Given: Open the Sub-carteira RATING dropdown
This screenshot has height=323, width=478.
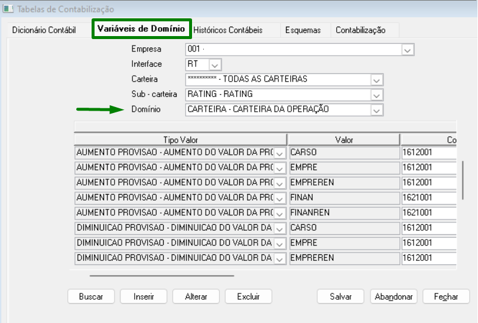Looking at the screenshot, I should [376, 95].
